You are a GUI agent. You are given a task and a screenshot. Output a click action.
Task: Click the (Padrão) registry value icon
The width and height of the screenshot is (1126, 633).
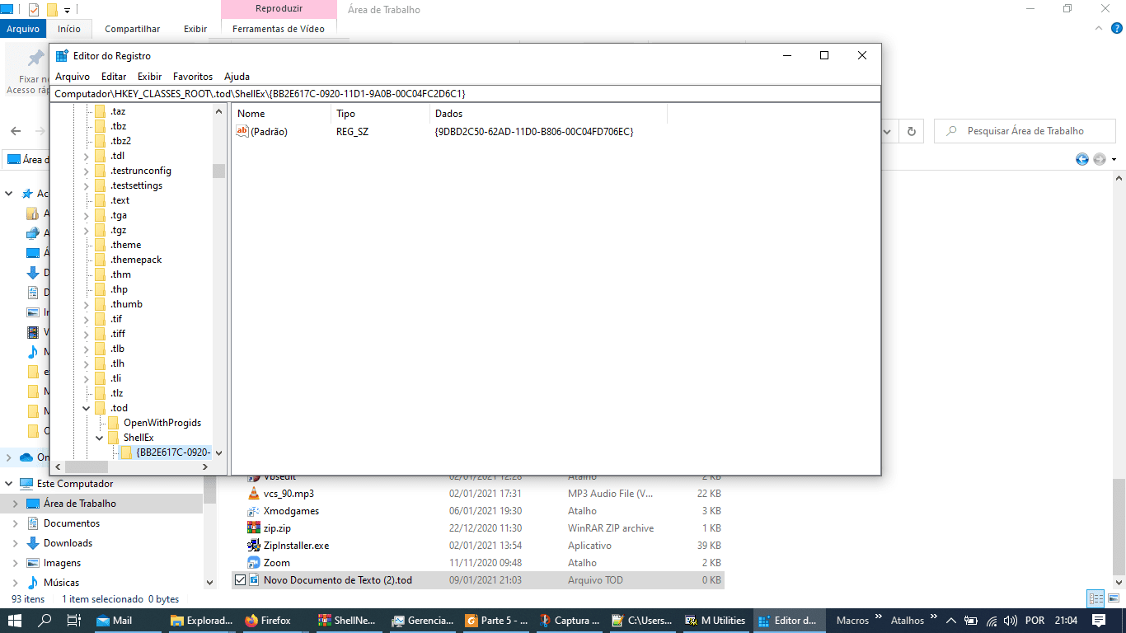(242, 131)
